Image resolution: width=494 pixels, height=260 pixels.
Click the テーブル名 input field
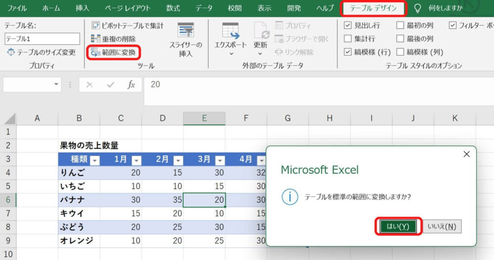point(42,38)
